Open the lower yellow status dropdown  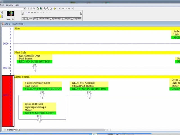point(1,16)
